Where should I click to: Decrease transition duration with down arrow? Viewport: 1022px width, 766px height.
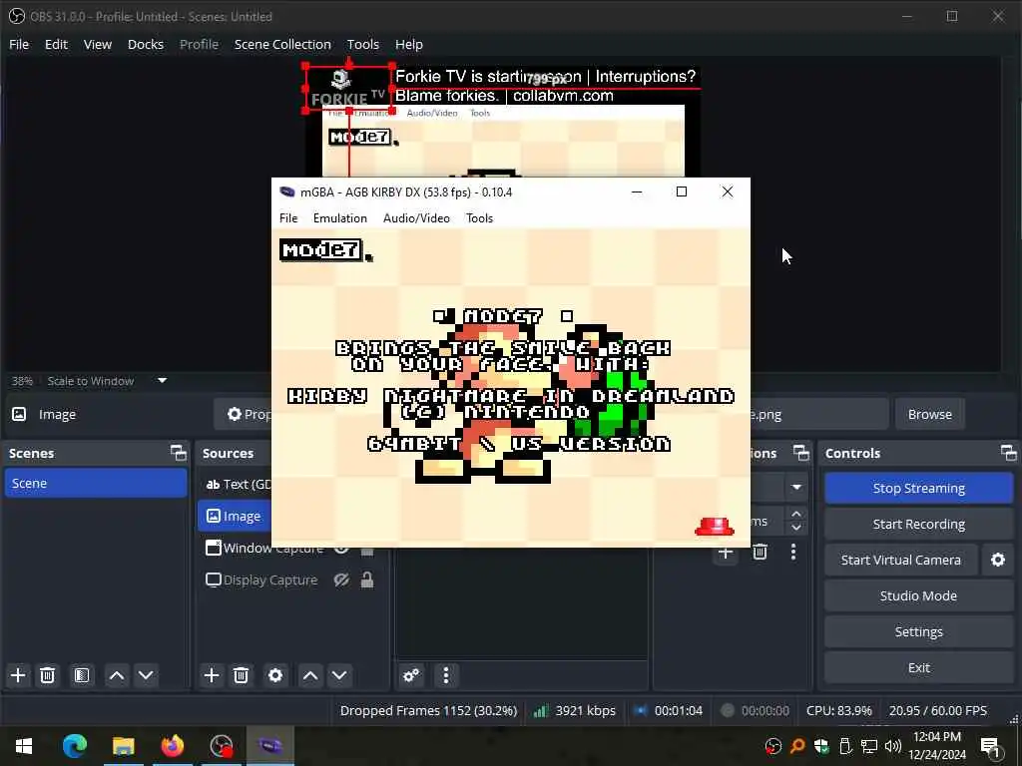click(796, 528)
